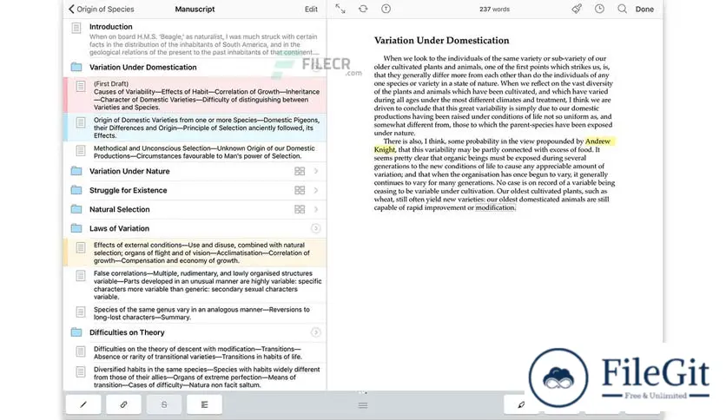Tap the three-line handle in the bottom bar
The height and width of the screenshot is (420, 726).
point(363,405)
